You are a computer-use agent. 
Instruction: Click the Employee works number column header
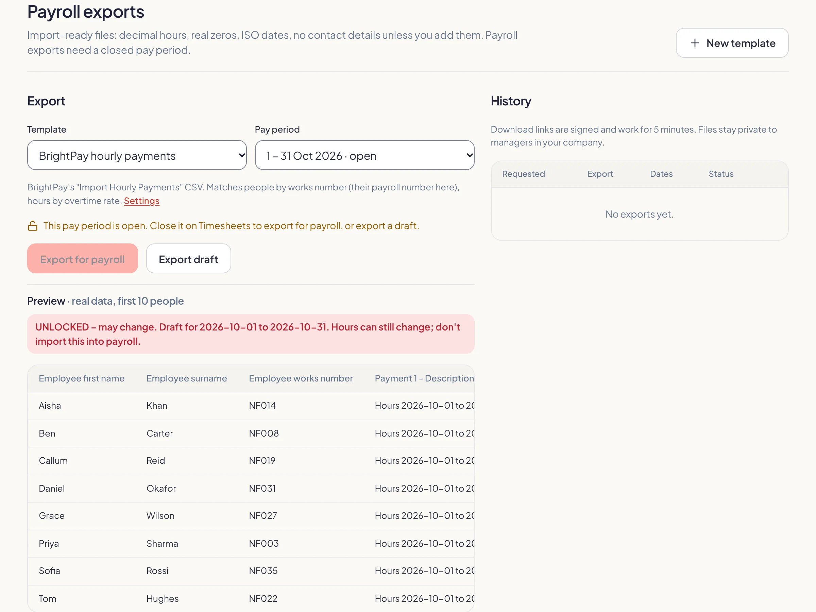point(301,378)
